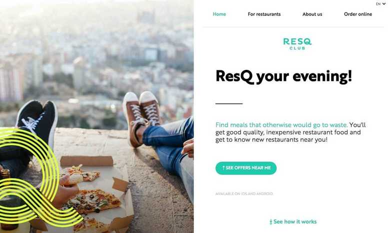Go to the Home tab

219,14
